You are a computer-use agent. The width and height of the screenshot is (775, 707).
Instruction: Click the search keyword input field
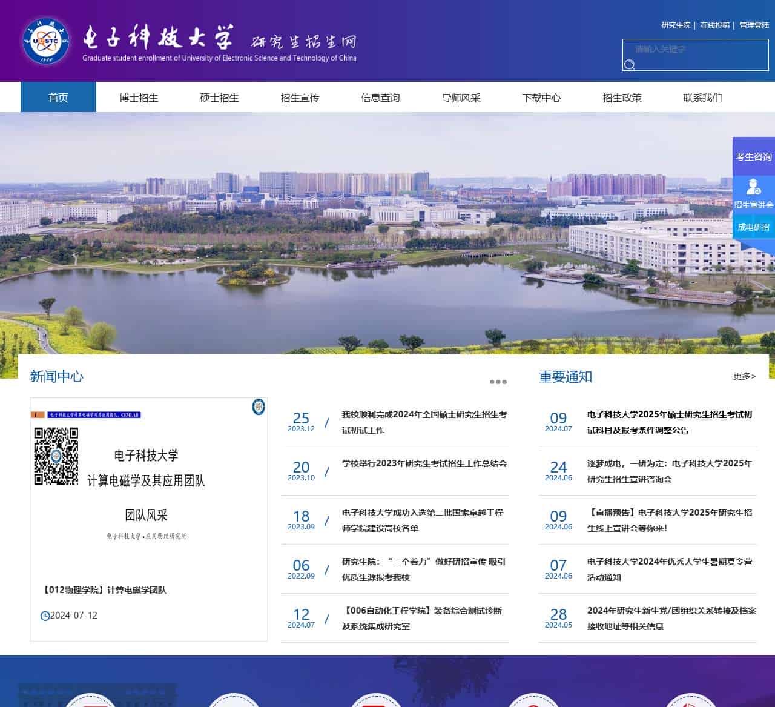695,49
